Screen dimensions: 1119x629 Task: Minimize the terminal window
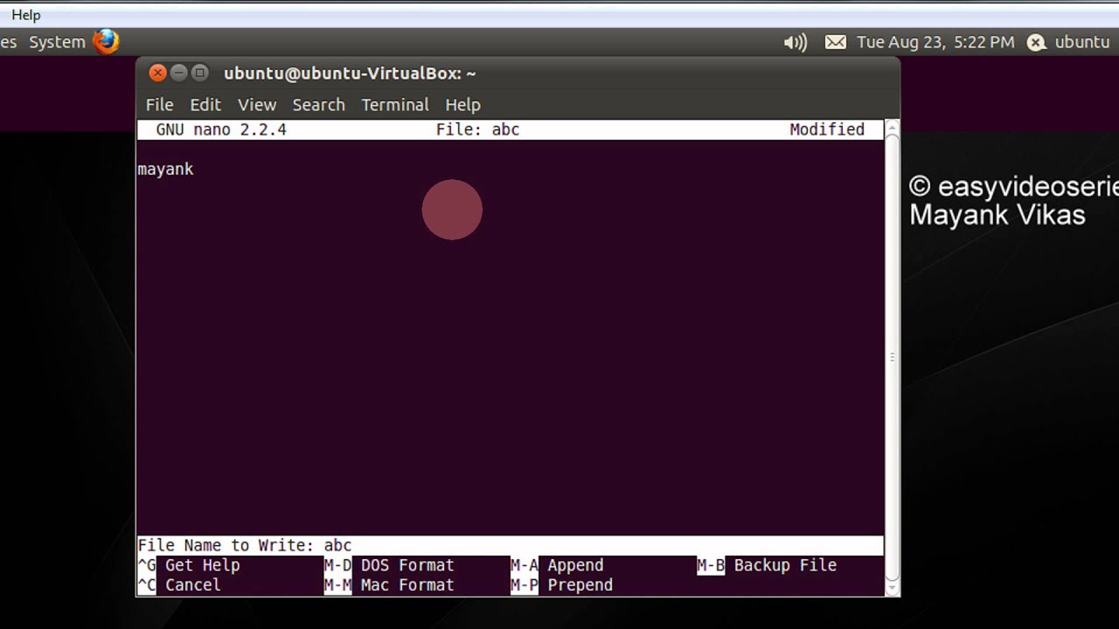[x=178, y=73]
